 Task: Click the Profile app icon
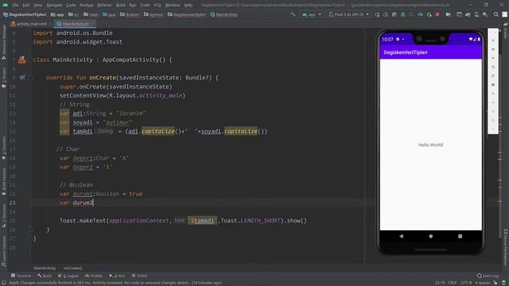tap(420, 14)
